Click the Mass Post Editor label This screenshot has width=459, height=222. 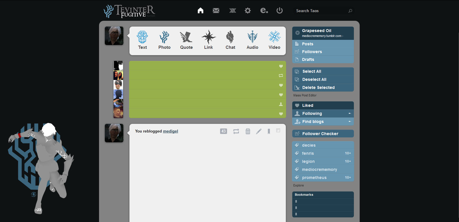[x=305, y=95]
